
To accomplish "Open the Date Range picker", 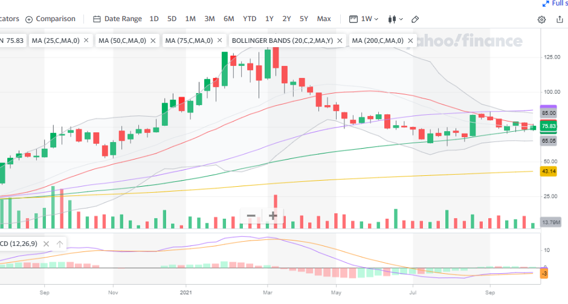I will tap(117, 19).
